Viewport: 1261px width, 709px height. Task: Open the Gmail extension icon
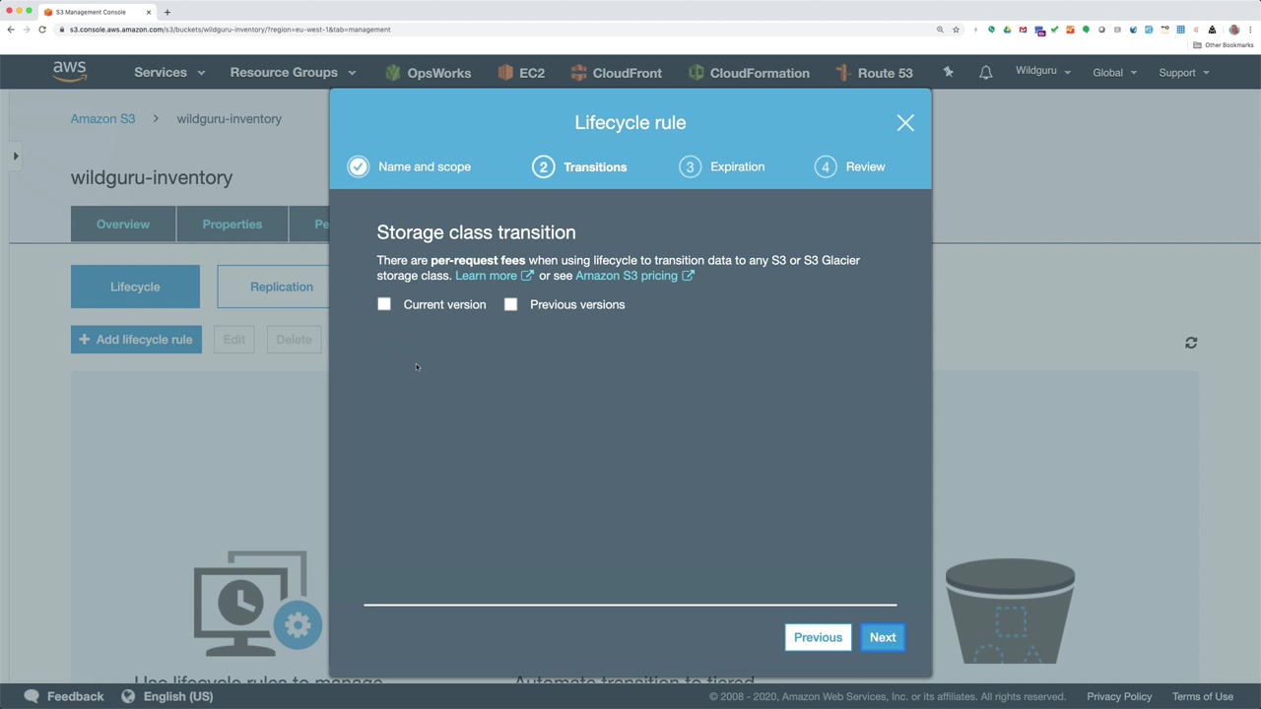pos(1023,30)
